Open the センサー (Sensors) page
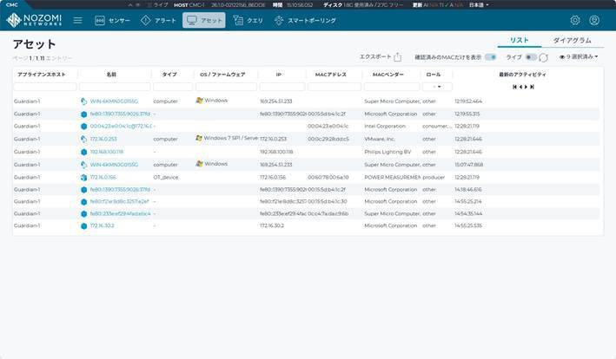Image resolution: width=616 pixels, height=359 pixels. tap(112, 20)
